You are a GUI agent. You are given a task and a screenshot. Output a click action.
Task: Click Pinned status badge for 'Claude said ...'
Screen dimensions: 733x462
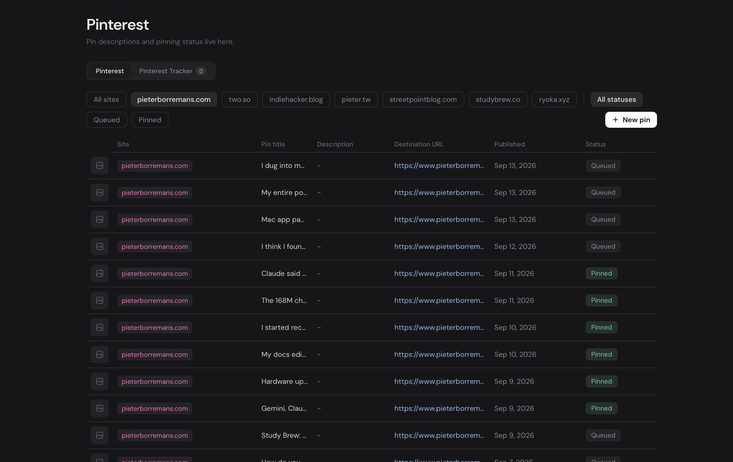tap(601, 274)
